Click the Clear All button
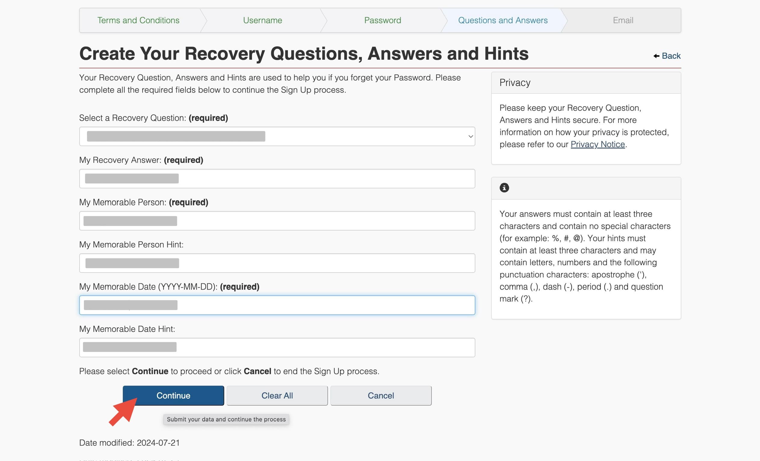 tap(277, 395)
